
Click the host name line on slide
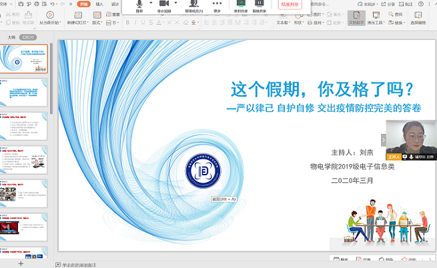pos(352,153)
